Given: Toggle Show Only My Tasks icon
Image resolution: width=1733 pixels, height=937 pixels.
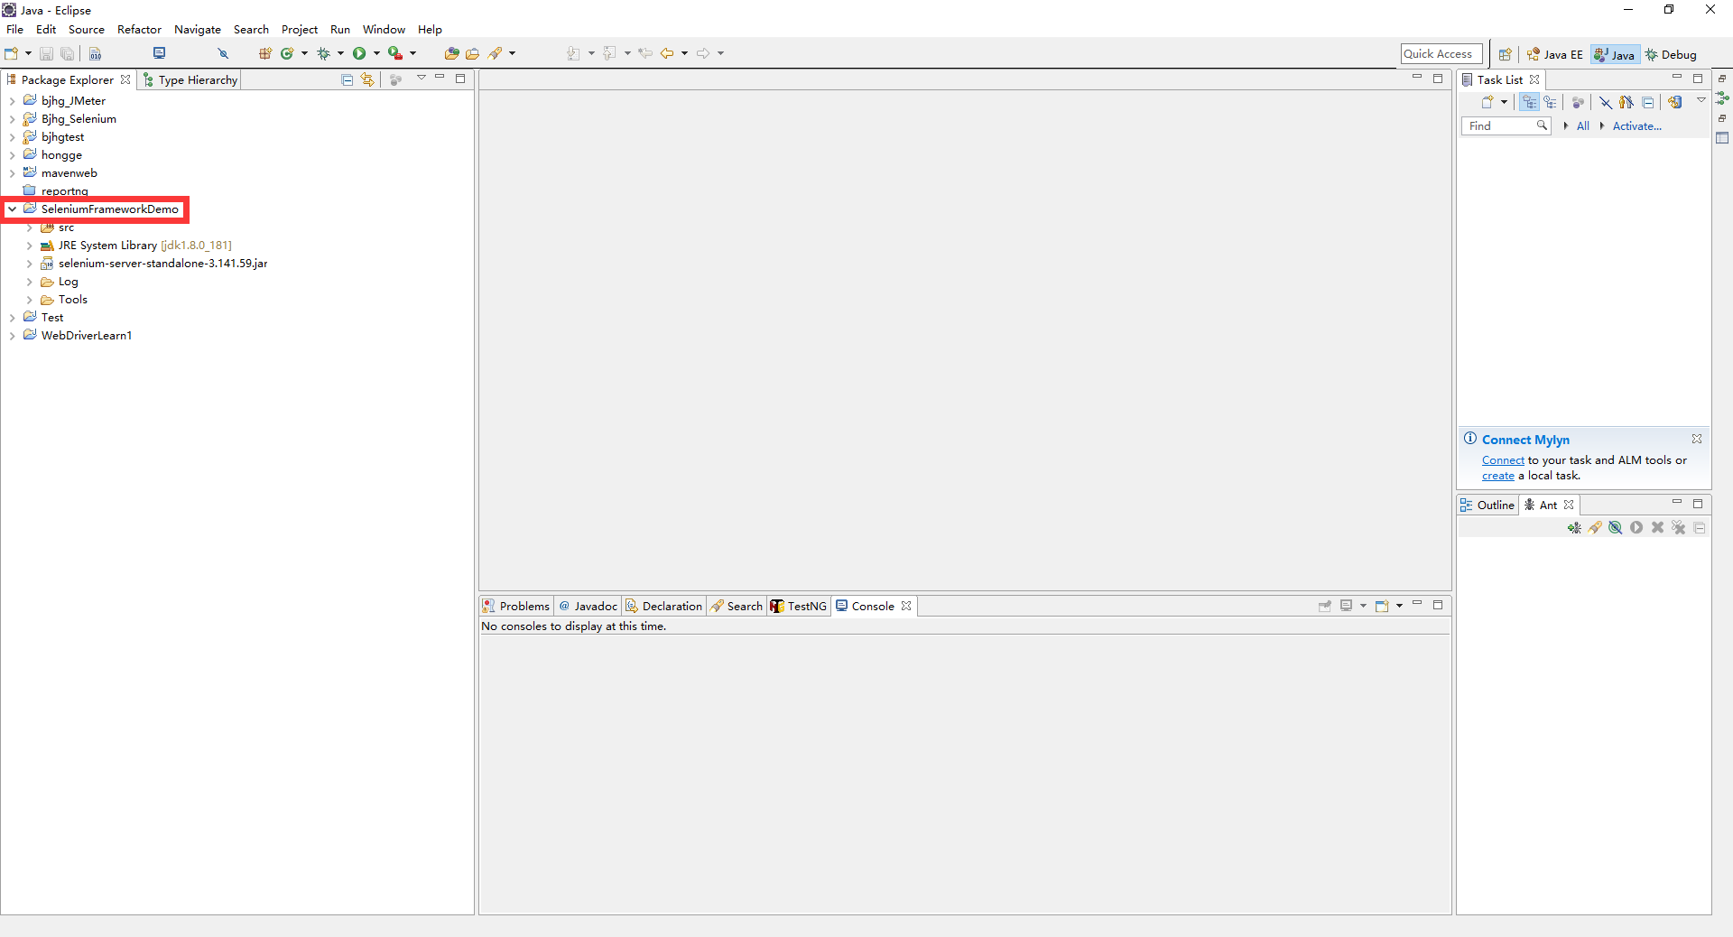Looking at the screenshot, I should click(x=1626, y=102).
